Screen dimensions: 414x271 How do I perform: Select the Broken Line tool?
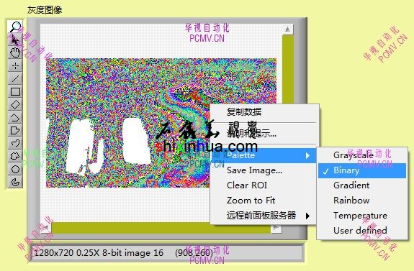15,117
